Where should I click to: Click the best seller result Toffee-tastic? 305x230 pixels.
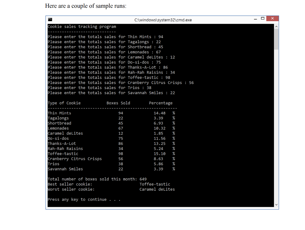[x=155, y=184]
